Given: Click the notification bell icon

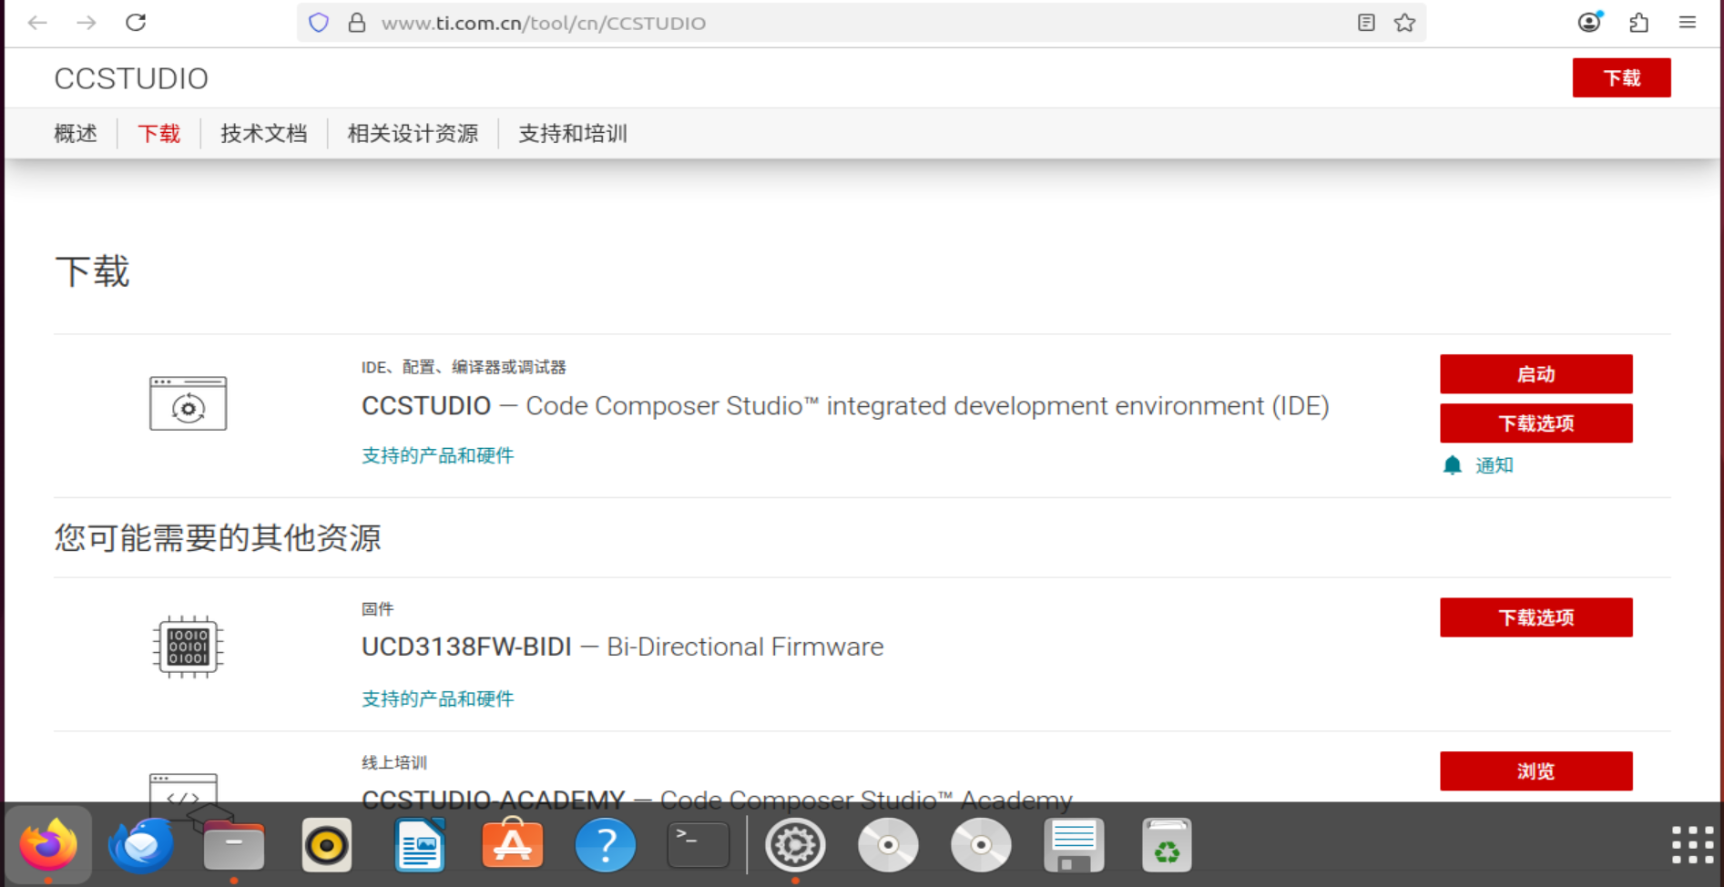Looking at the screenshot, I should click(1453, 465).
